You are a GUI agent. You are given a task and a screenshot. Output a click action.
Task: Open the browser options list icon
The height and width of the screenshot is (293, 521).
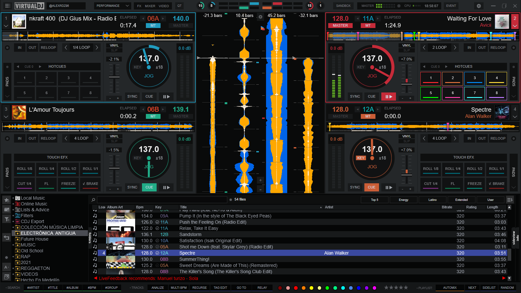(510, 200)
